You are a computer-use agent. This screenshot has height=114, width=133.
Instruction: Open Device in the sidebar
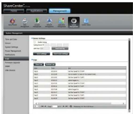coord(8,43)
